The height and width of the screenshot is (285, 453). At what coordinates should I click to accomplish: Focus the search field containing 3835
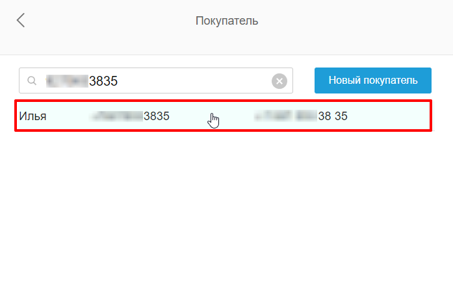pyautogui.click(x=156, y=81)
